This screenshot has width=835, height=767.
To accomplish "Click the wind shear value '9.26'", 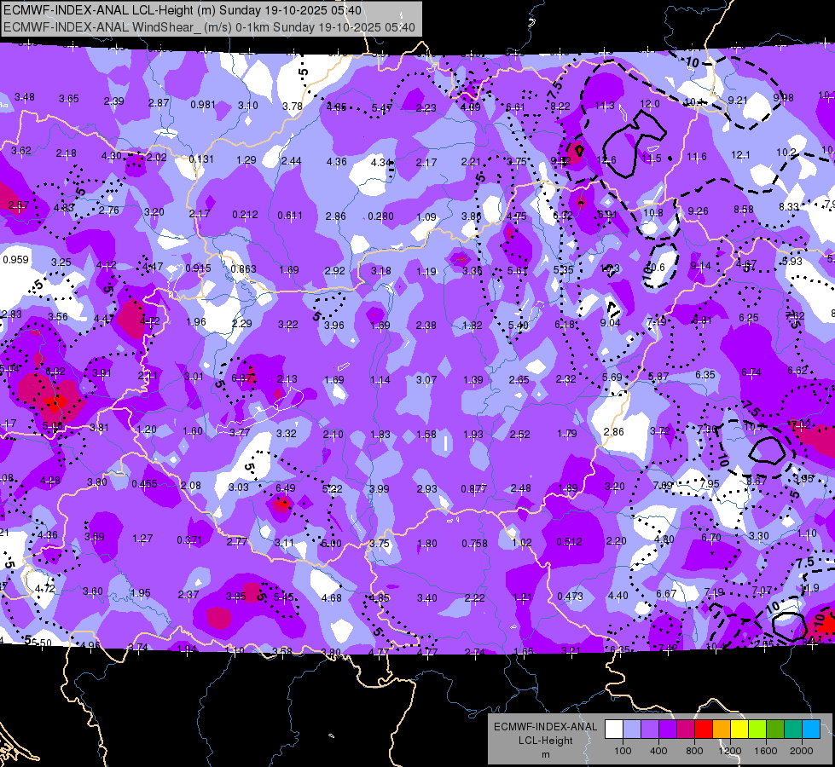I will (699, 211).
